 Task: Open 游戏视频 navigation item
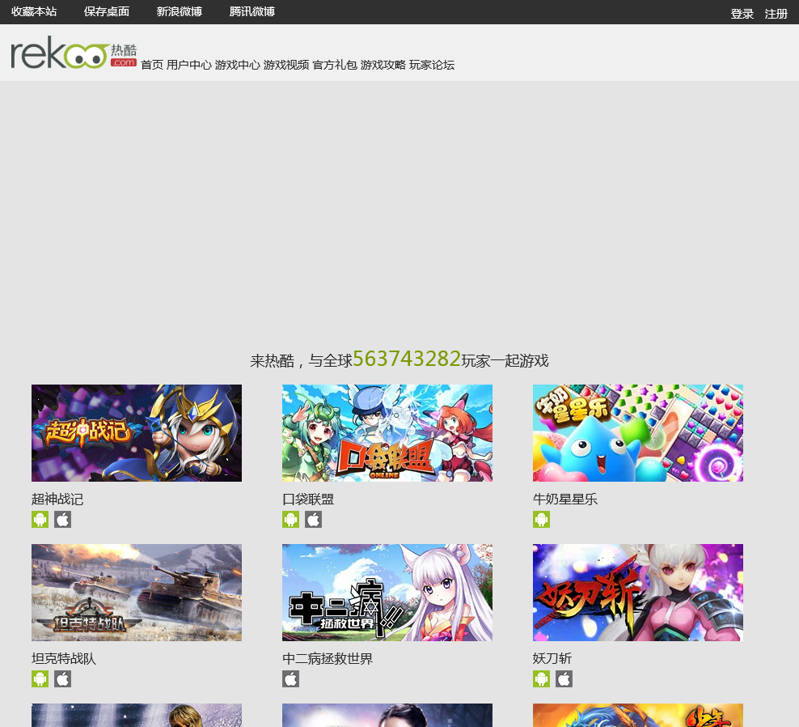tap(286, 65)
